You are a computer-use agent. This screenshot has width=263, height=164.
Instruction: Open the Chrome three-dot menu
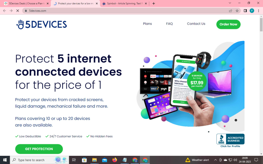point(259,11)
